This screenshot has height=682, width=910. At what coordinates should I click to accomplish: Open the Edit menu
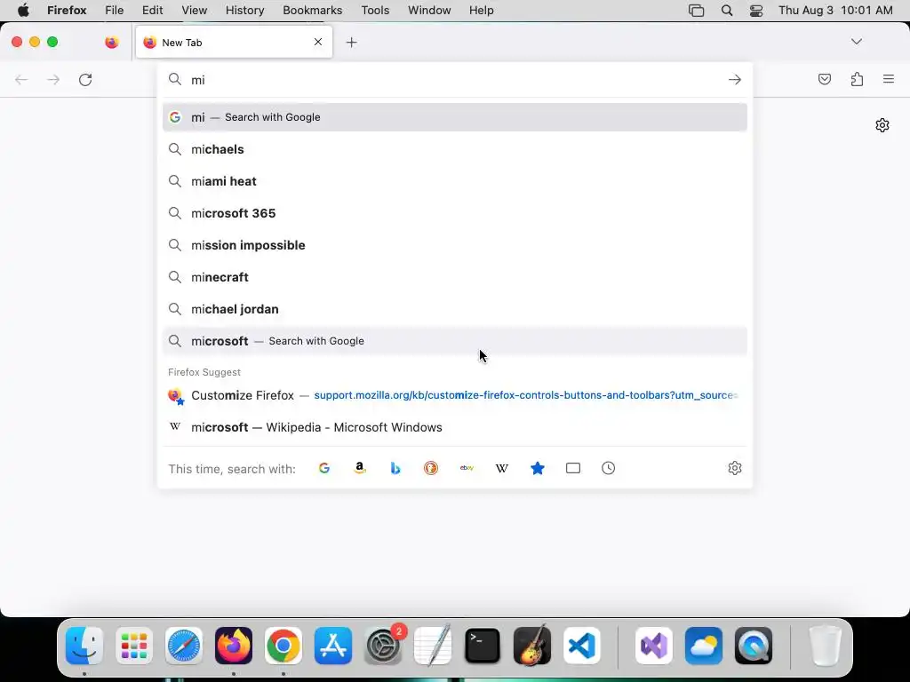[152, 11]
